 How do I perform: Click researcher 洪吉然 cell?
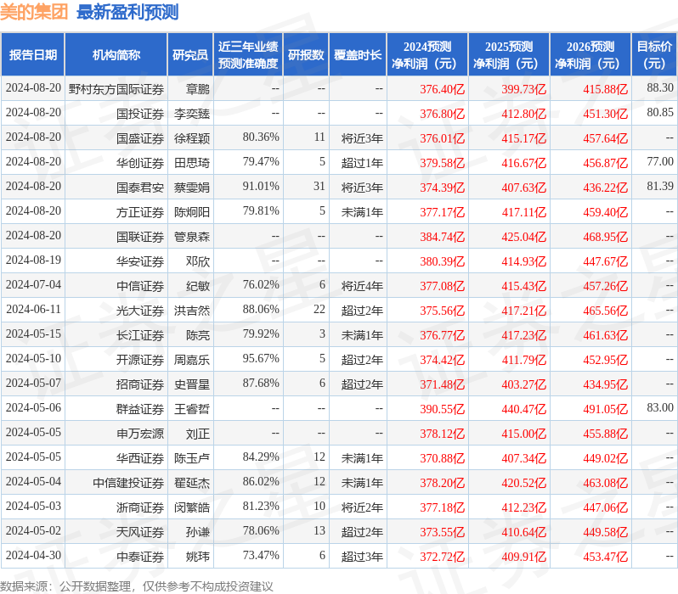(192, 311)
